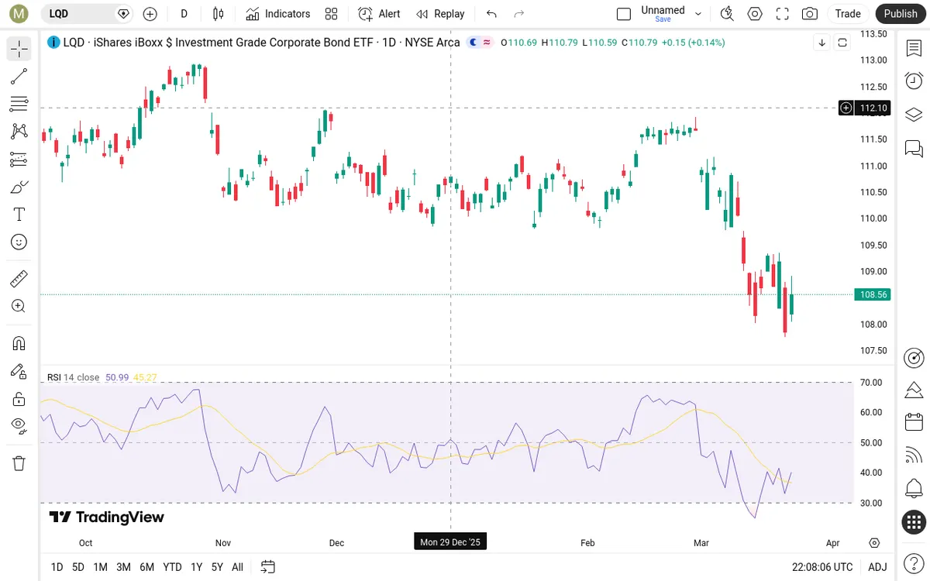Open the Indicators dialog

tap(277, 14)
